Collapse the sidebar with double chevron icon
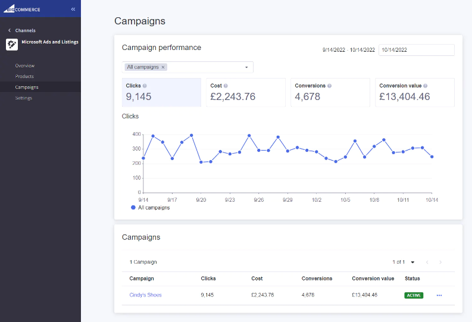 click(x=73, y=10)
